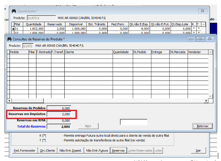The image size is (221, 161).
Task: Click Total de Reservas value field
Action: 59,126
